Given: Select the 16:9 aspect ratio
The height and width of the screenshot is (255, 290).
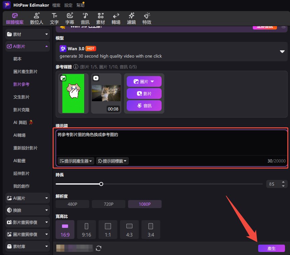Looking at the screenshot, I should [x=65, y=230].
